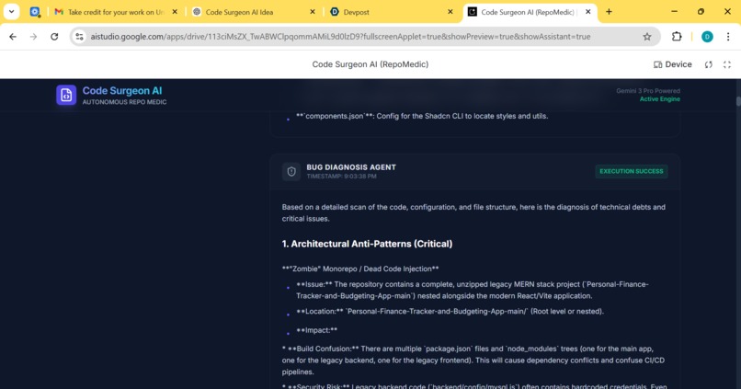The image size is (741, 389).
Task: Open the tab search dropdown arrow
Action: tap(11, 12)
